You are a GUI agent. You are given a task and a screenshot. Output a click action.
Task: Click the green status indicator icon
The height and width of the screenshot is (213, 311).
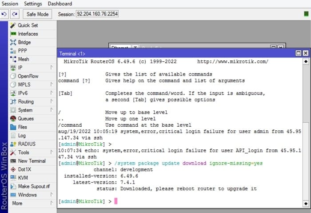306,14
